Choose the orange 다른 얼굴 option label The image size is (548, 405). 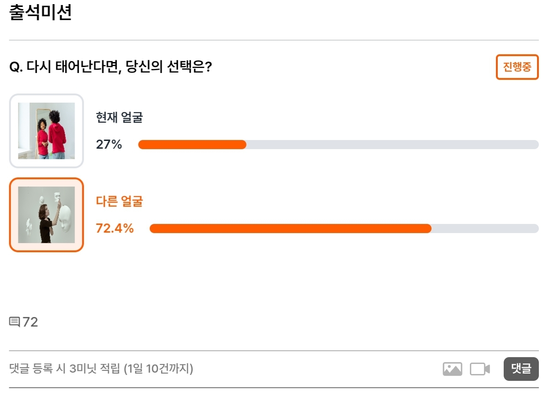tap(119, 201)
